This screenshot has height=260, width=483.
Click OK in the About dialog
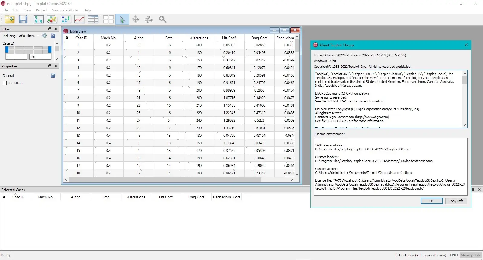432,201
